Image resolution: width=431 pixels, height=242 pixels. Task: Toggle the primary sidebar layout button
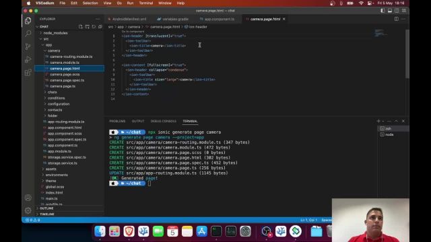tap(383, 11)
